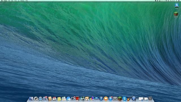
Task: Open System Preferences gear icon
Action: click(115, 99)
